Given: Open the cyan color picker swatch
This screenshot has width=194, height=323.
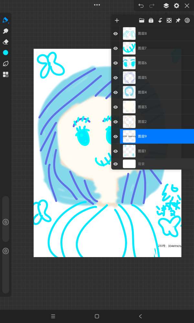Looking at the screenshot, I should pos(5,53).
